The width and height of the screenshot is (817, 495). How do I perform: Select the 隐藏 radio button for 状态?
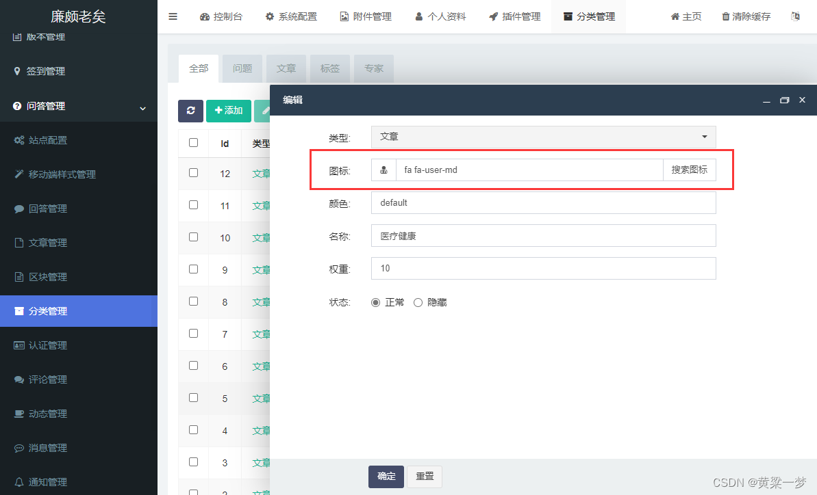pos(418,302)
